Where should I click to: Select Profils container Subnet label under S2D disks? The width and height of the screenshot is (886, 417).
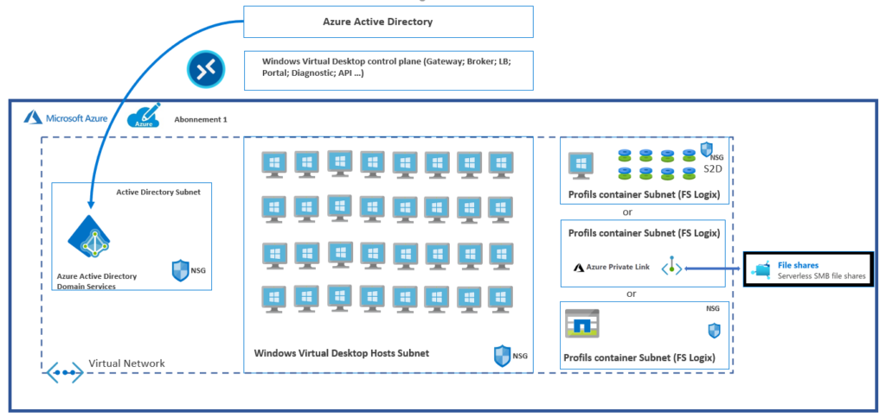pyautogui.click(x=644, y=196)
